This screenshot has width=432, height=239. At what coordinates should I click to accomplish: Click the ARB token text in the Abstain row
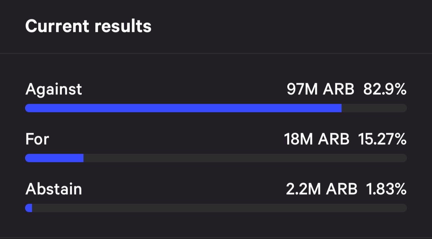coord(341,190)
